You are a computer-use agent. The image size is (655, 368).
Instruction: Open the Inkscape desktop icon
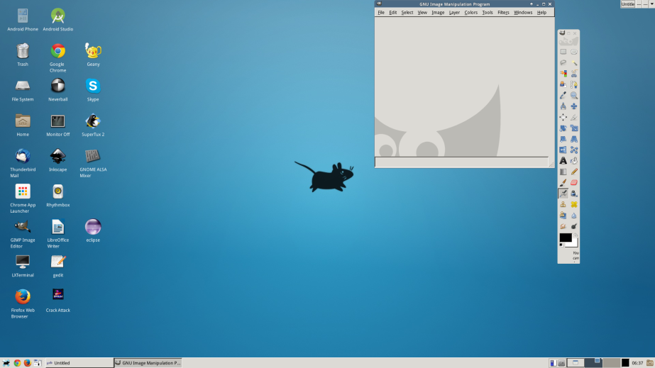(x=57, y=157)
